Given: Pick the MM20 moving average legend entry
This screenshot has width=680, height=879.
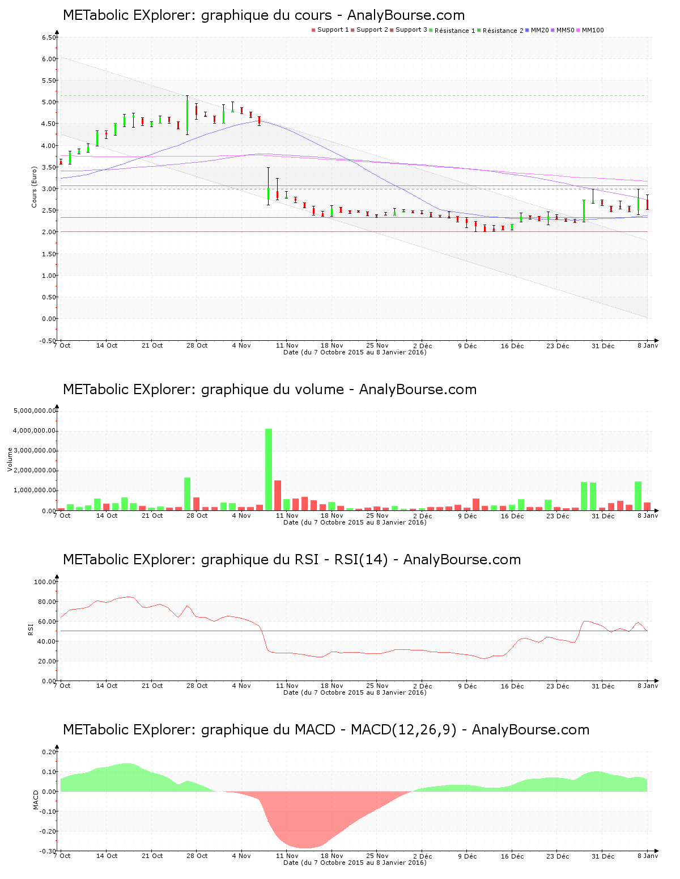Looking at the screenshot, I should tap(537, 30).
